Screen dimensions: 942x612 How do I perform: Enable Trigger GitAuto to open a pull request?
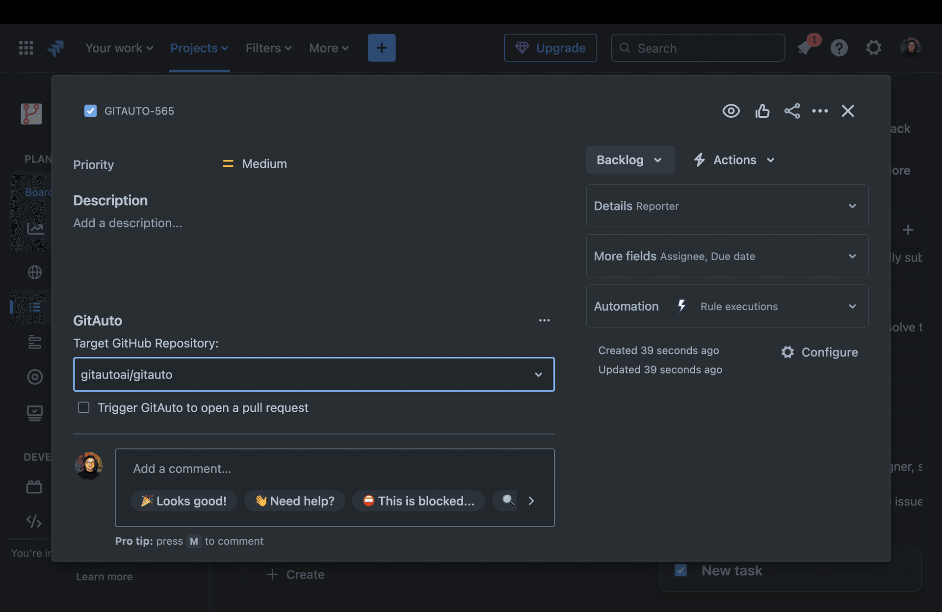[83, 407]
